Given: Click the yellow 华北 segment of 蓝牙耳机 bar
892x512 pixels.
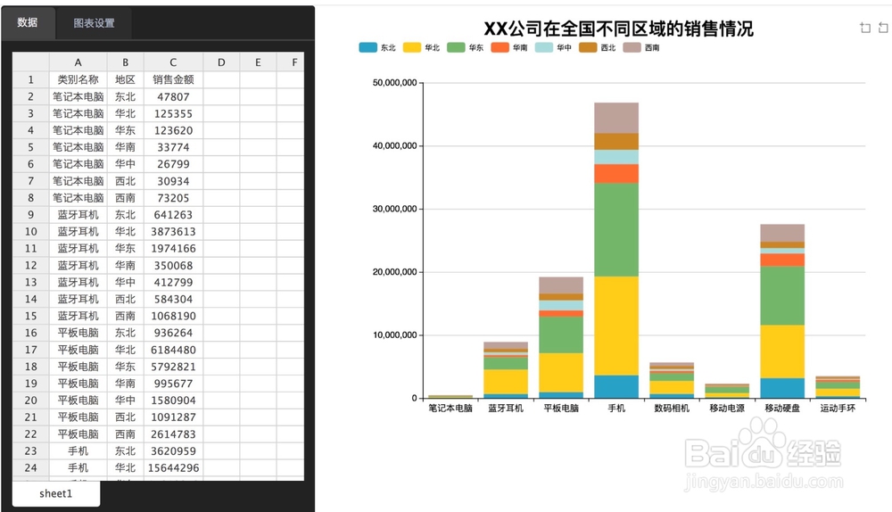Looking at the screenshot, I should pos(506,382).
